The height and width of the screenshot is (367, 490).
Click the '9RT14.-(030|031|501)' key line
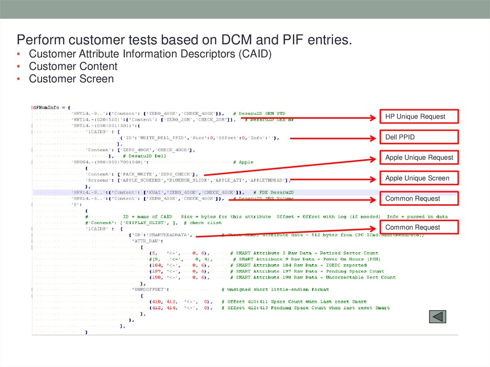(106, 126)
